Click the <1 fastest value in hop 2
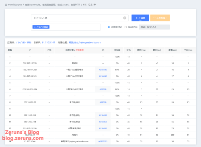Image resolution: width=201 pixels, height=147 pixels. (x=157, y=63)
